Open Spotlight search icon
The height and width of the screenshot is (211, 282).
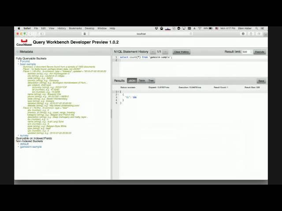click(256, 28)
